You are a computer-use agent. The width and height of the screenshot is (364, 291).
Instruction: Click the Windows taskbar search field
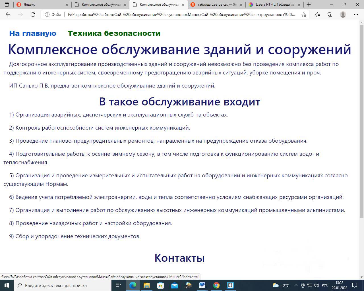point(63,285)
